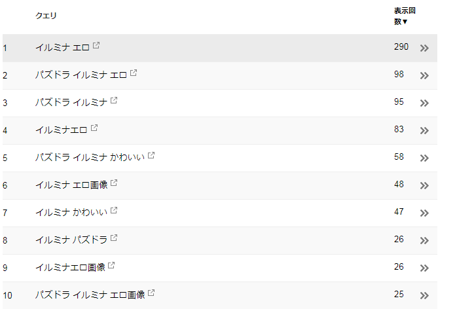Open external link icon for row 6 query
This screenshot has width=455, height=309.
pos(114,183)
